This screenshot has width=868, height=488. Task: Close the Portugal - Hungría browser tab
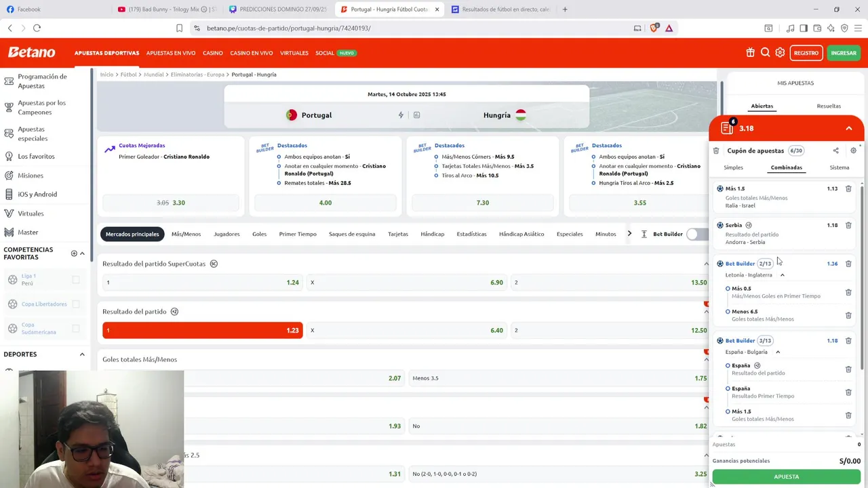coord(437,9)
